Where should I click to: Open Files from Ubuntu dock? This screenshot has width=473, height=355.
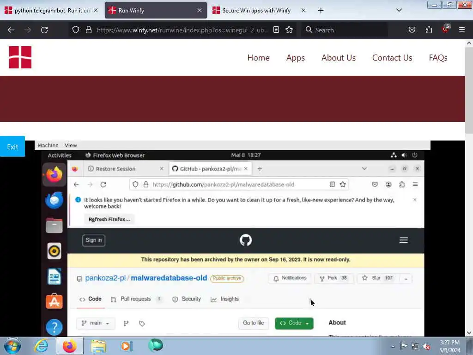click(x=55, y=225)
